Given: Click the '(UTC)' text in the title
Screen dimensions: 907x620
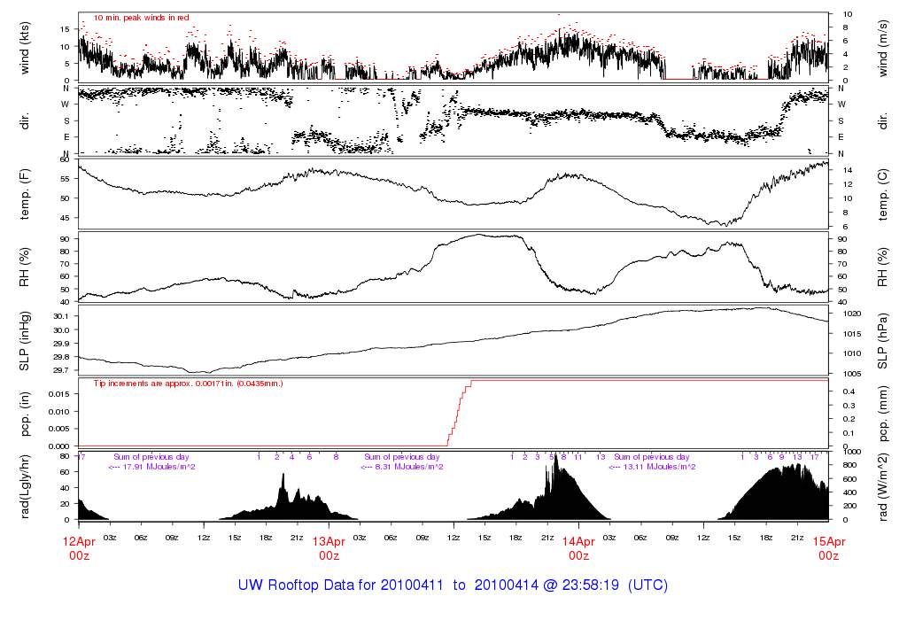Looking at the screenshot, I should point(647,585).
